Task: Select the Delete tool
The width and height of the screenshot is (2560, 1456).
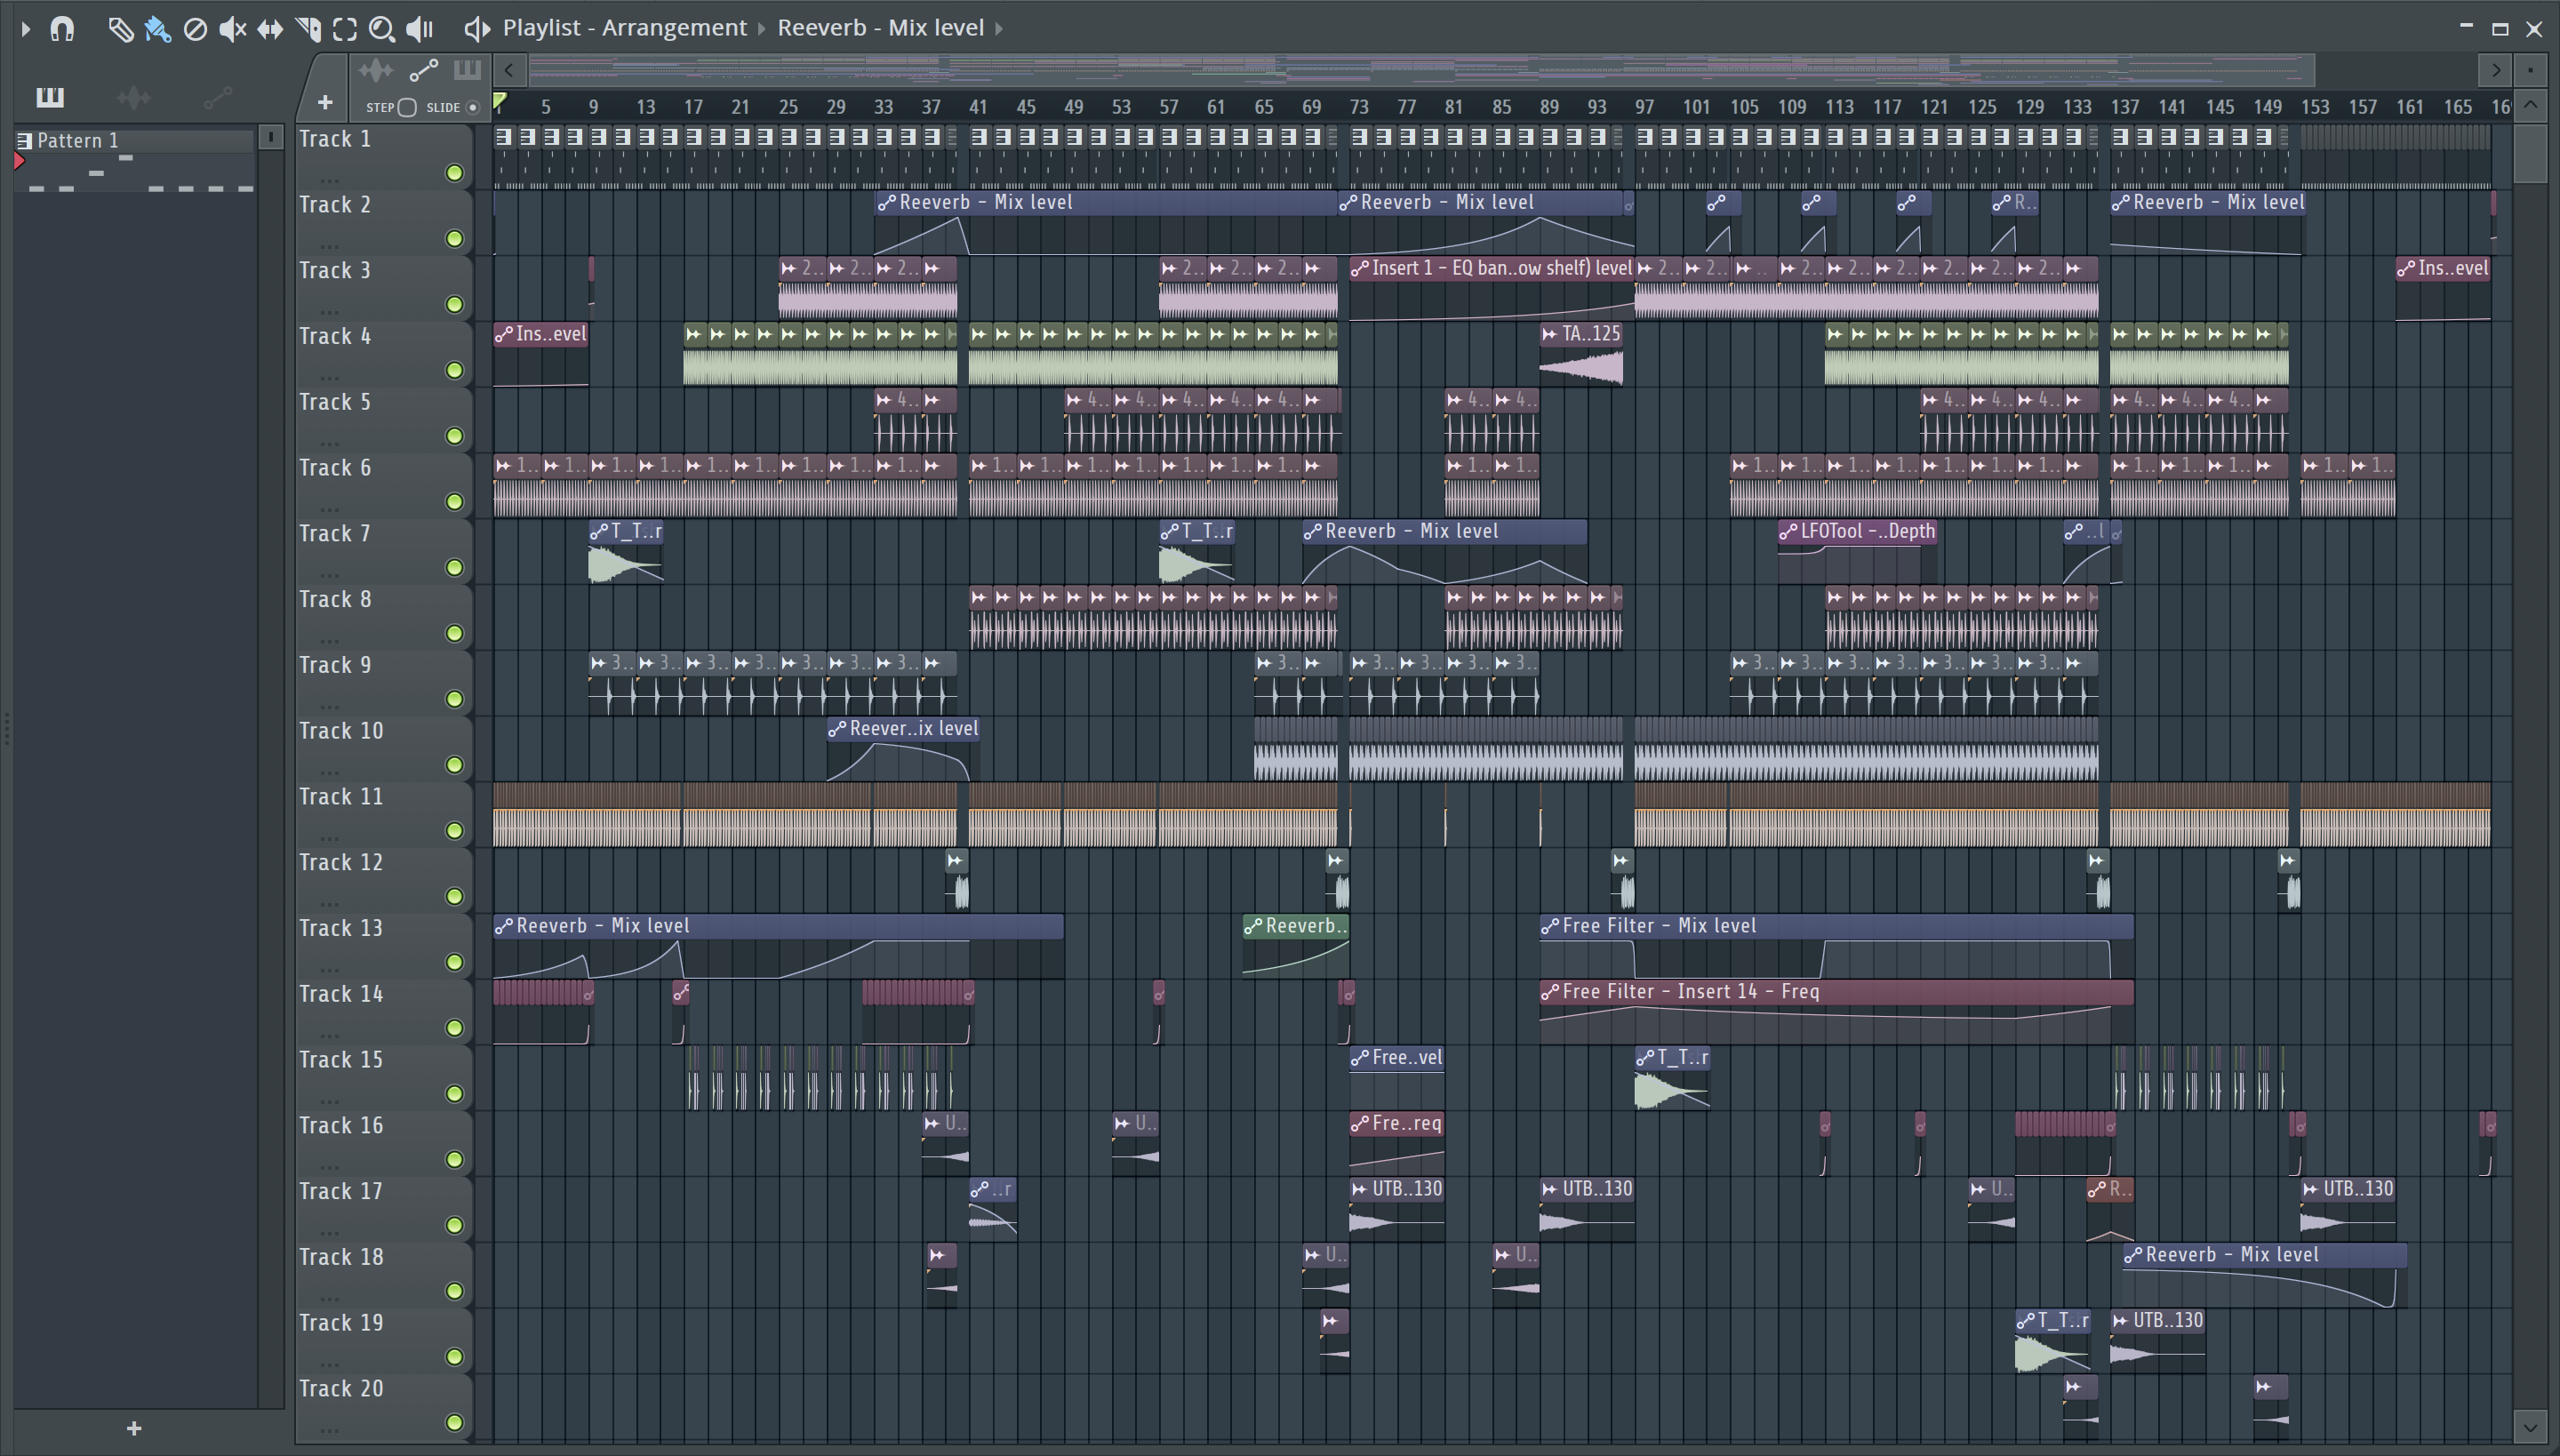Action: (x=195, y=29)
